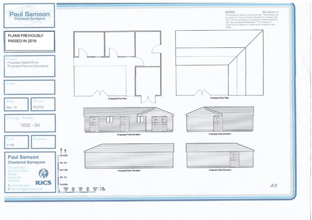Click the upper Proposed Side Elevation drawing
The height and width of the screenshot is (220, 312).
pyautogui.click(x=220, y=119)
